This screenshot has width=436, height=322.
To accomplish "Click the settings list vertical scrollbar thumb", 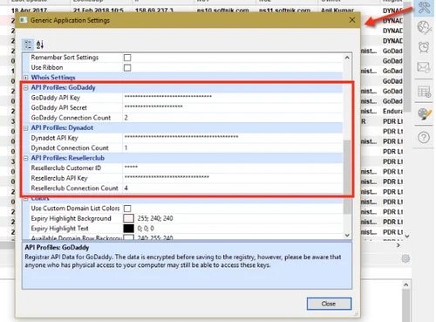I will (347, 177).
